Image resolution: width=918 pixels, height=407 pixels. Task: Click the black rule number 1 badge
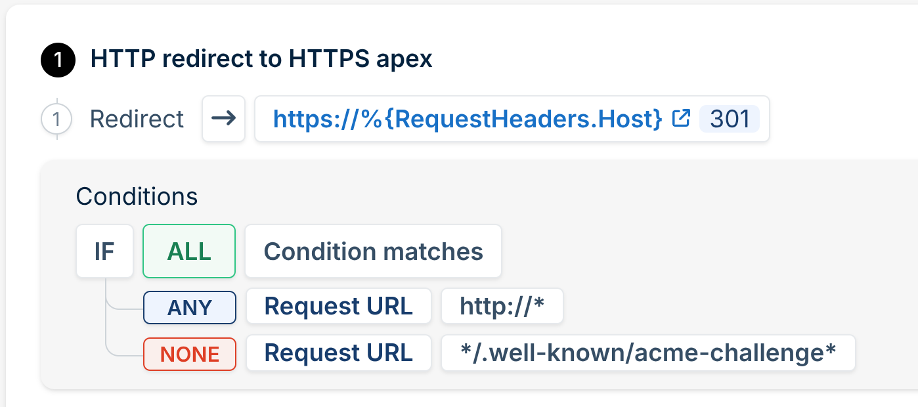click(x=58, y=60)
